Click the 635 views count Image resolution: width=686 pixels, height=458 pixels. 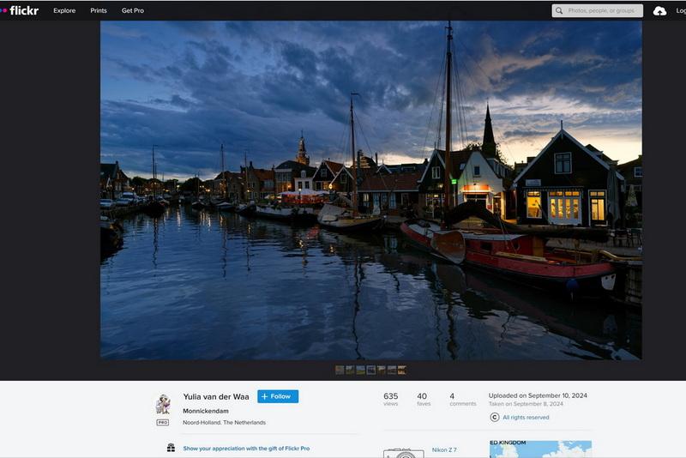click(391, 399)
